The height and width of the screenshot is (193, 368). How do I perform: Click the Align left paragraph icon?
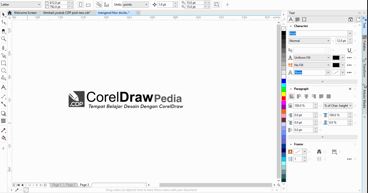coord(299,96)
